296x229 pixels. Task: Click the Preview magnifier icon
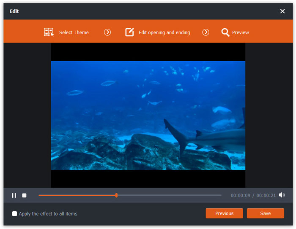point(225,32)
